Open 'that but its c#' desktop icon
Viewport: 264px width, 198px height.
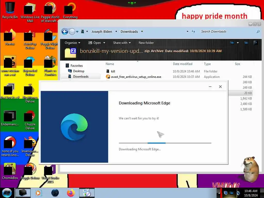(x=10, y=91)
